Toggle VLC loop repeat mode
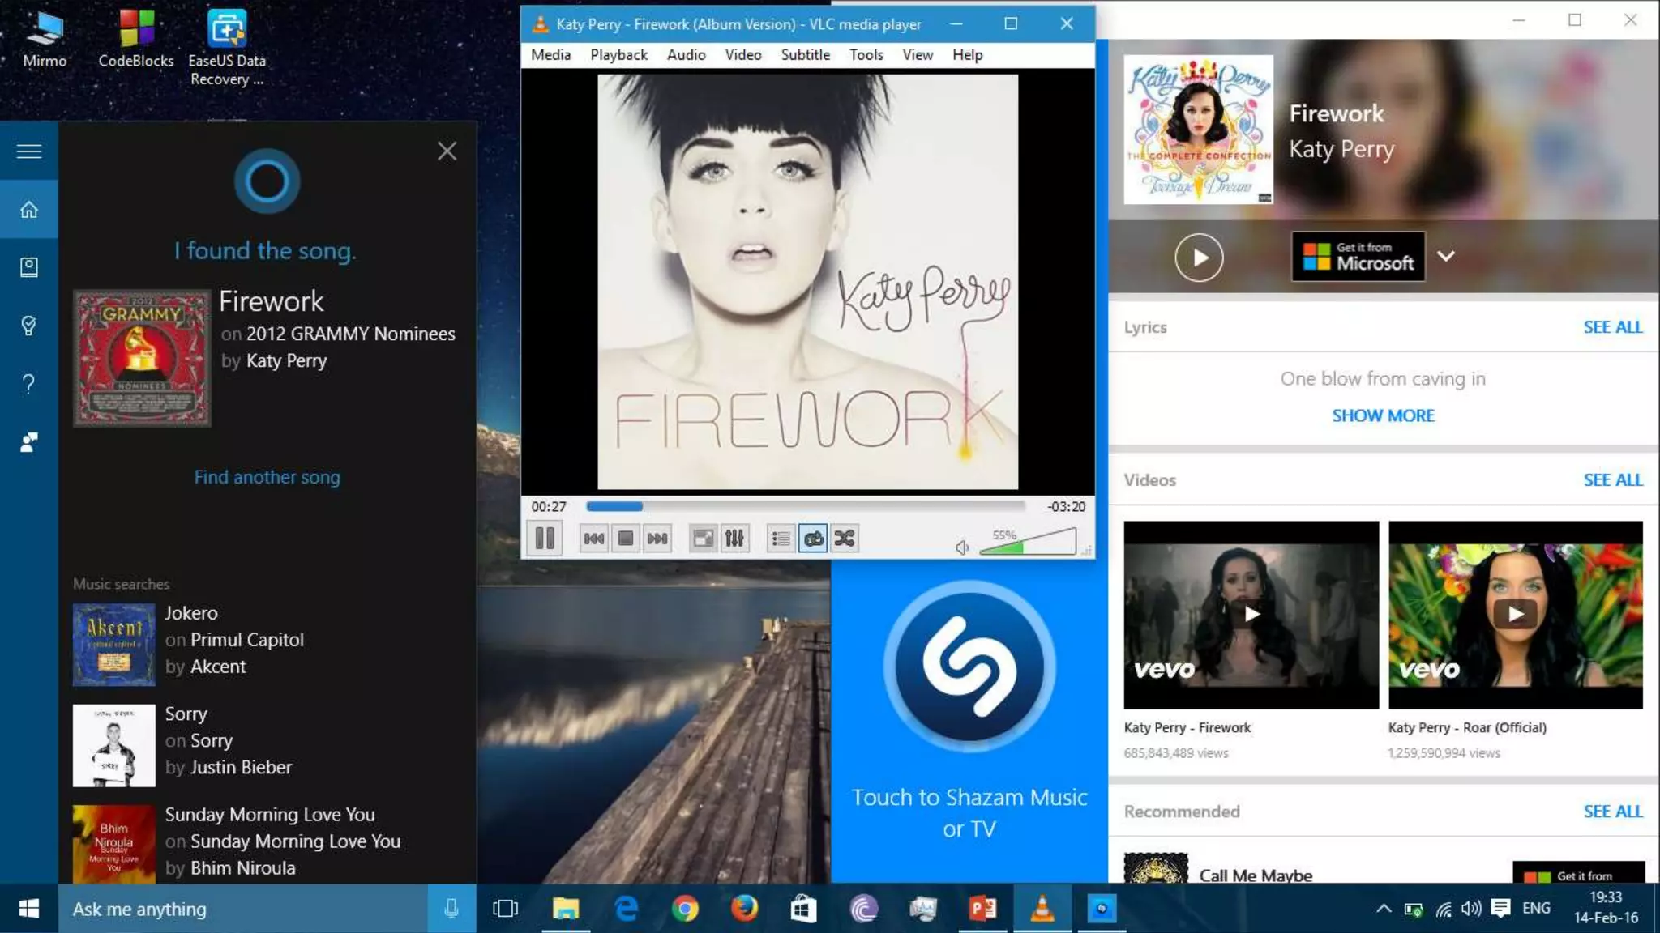Image resolution: width=1660 pixels, height=933 pixels. click(813, 539)
